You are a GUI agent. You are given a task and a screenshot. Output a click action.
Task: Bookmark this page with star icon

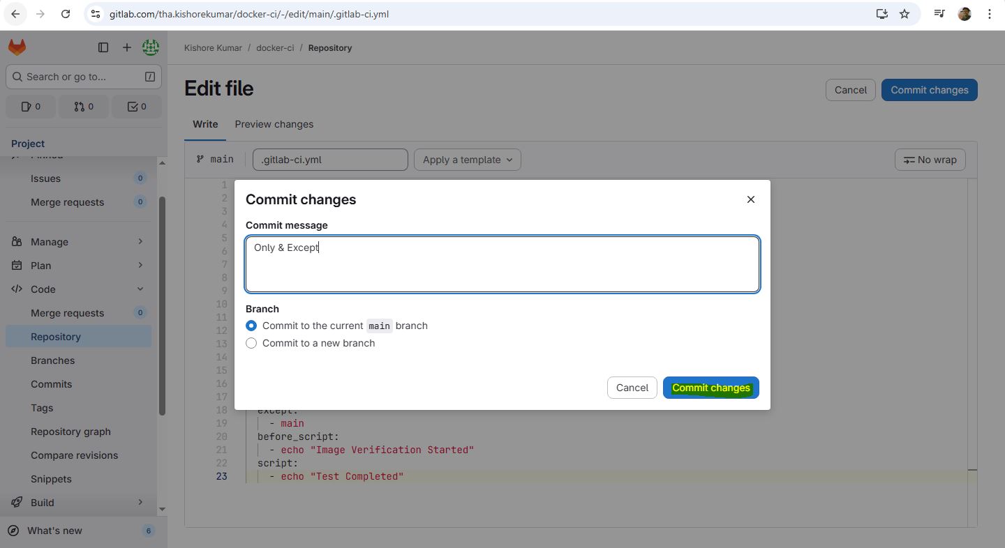(904, 14)
